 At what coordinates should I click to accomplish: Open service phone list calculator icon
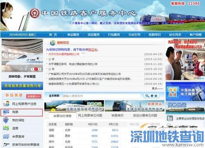pyautogui.click(x=170, y=118)
